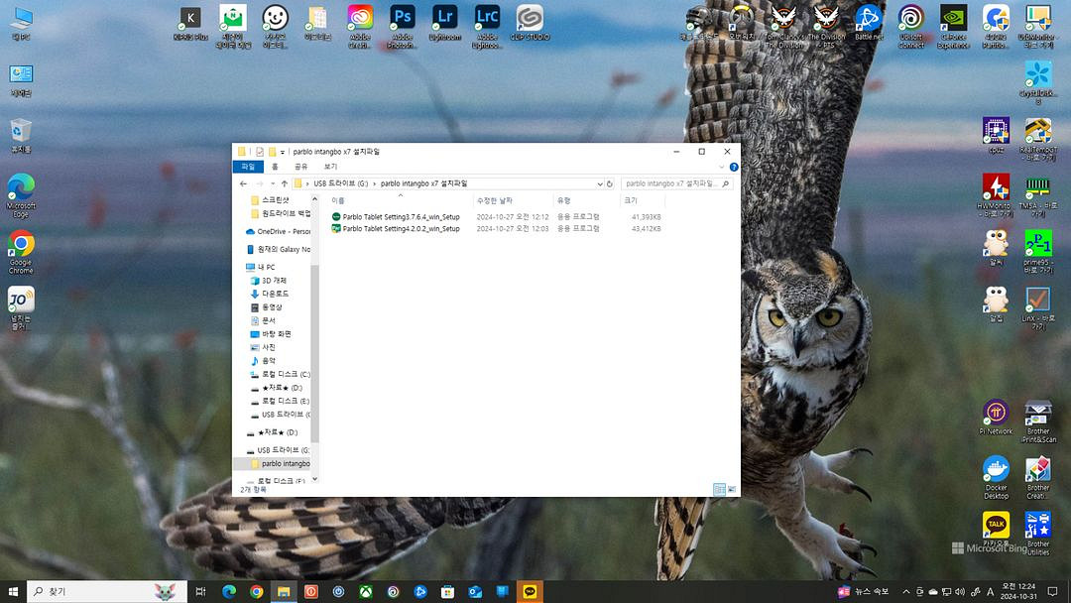The height and width of the screenshot is (603, 1071).
Task: Open Quick Access Toolbar customize dropdown
Action: (282, 152)
